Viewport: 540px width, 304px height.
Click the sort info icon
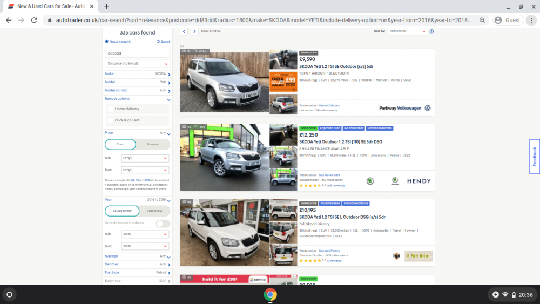[x=431, y=31]
